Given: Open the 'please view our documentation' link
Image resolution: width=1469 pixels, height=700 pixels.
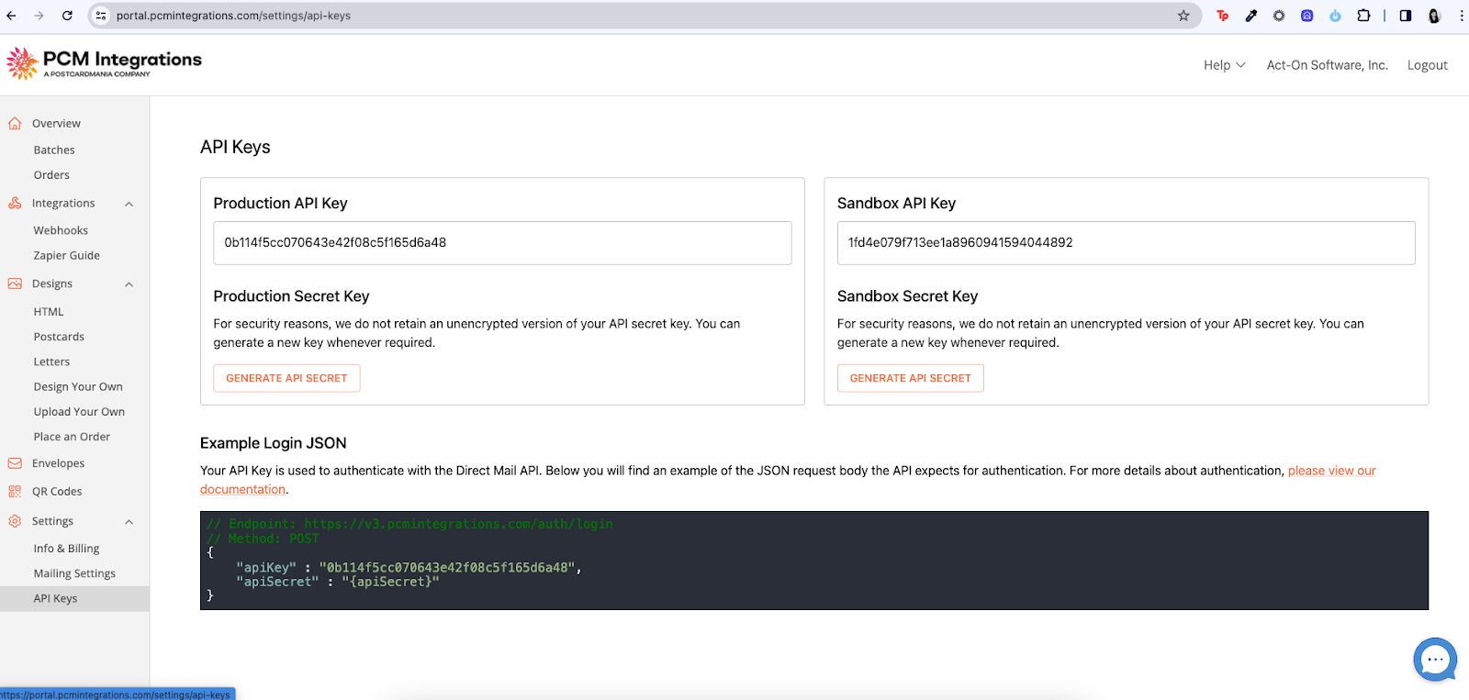Looking at the screenshot, I should click(1331, 471).
